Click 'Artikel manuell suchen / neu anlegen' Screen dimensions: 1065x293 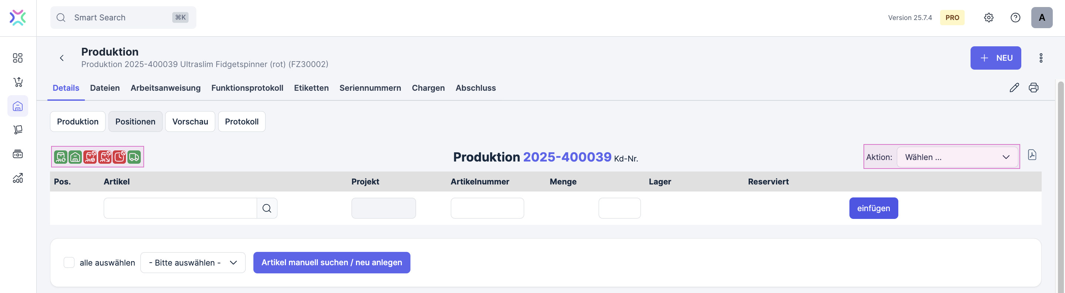(x=332, y=262)
